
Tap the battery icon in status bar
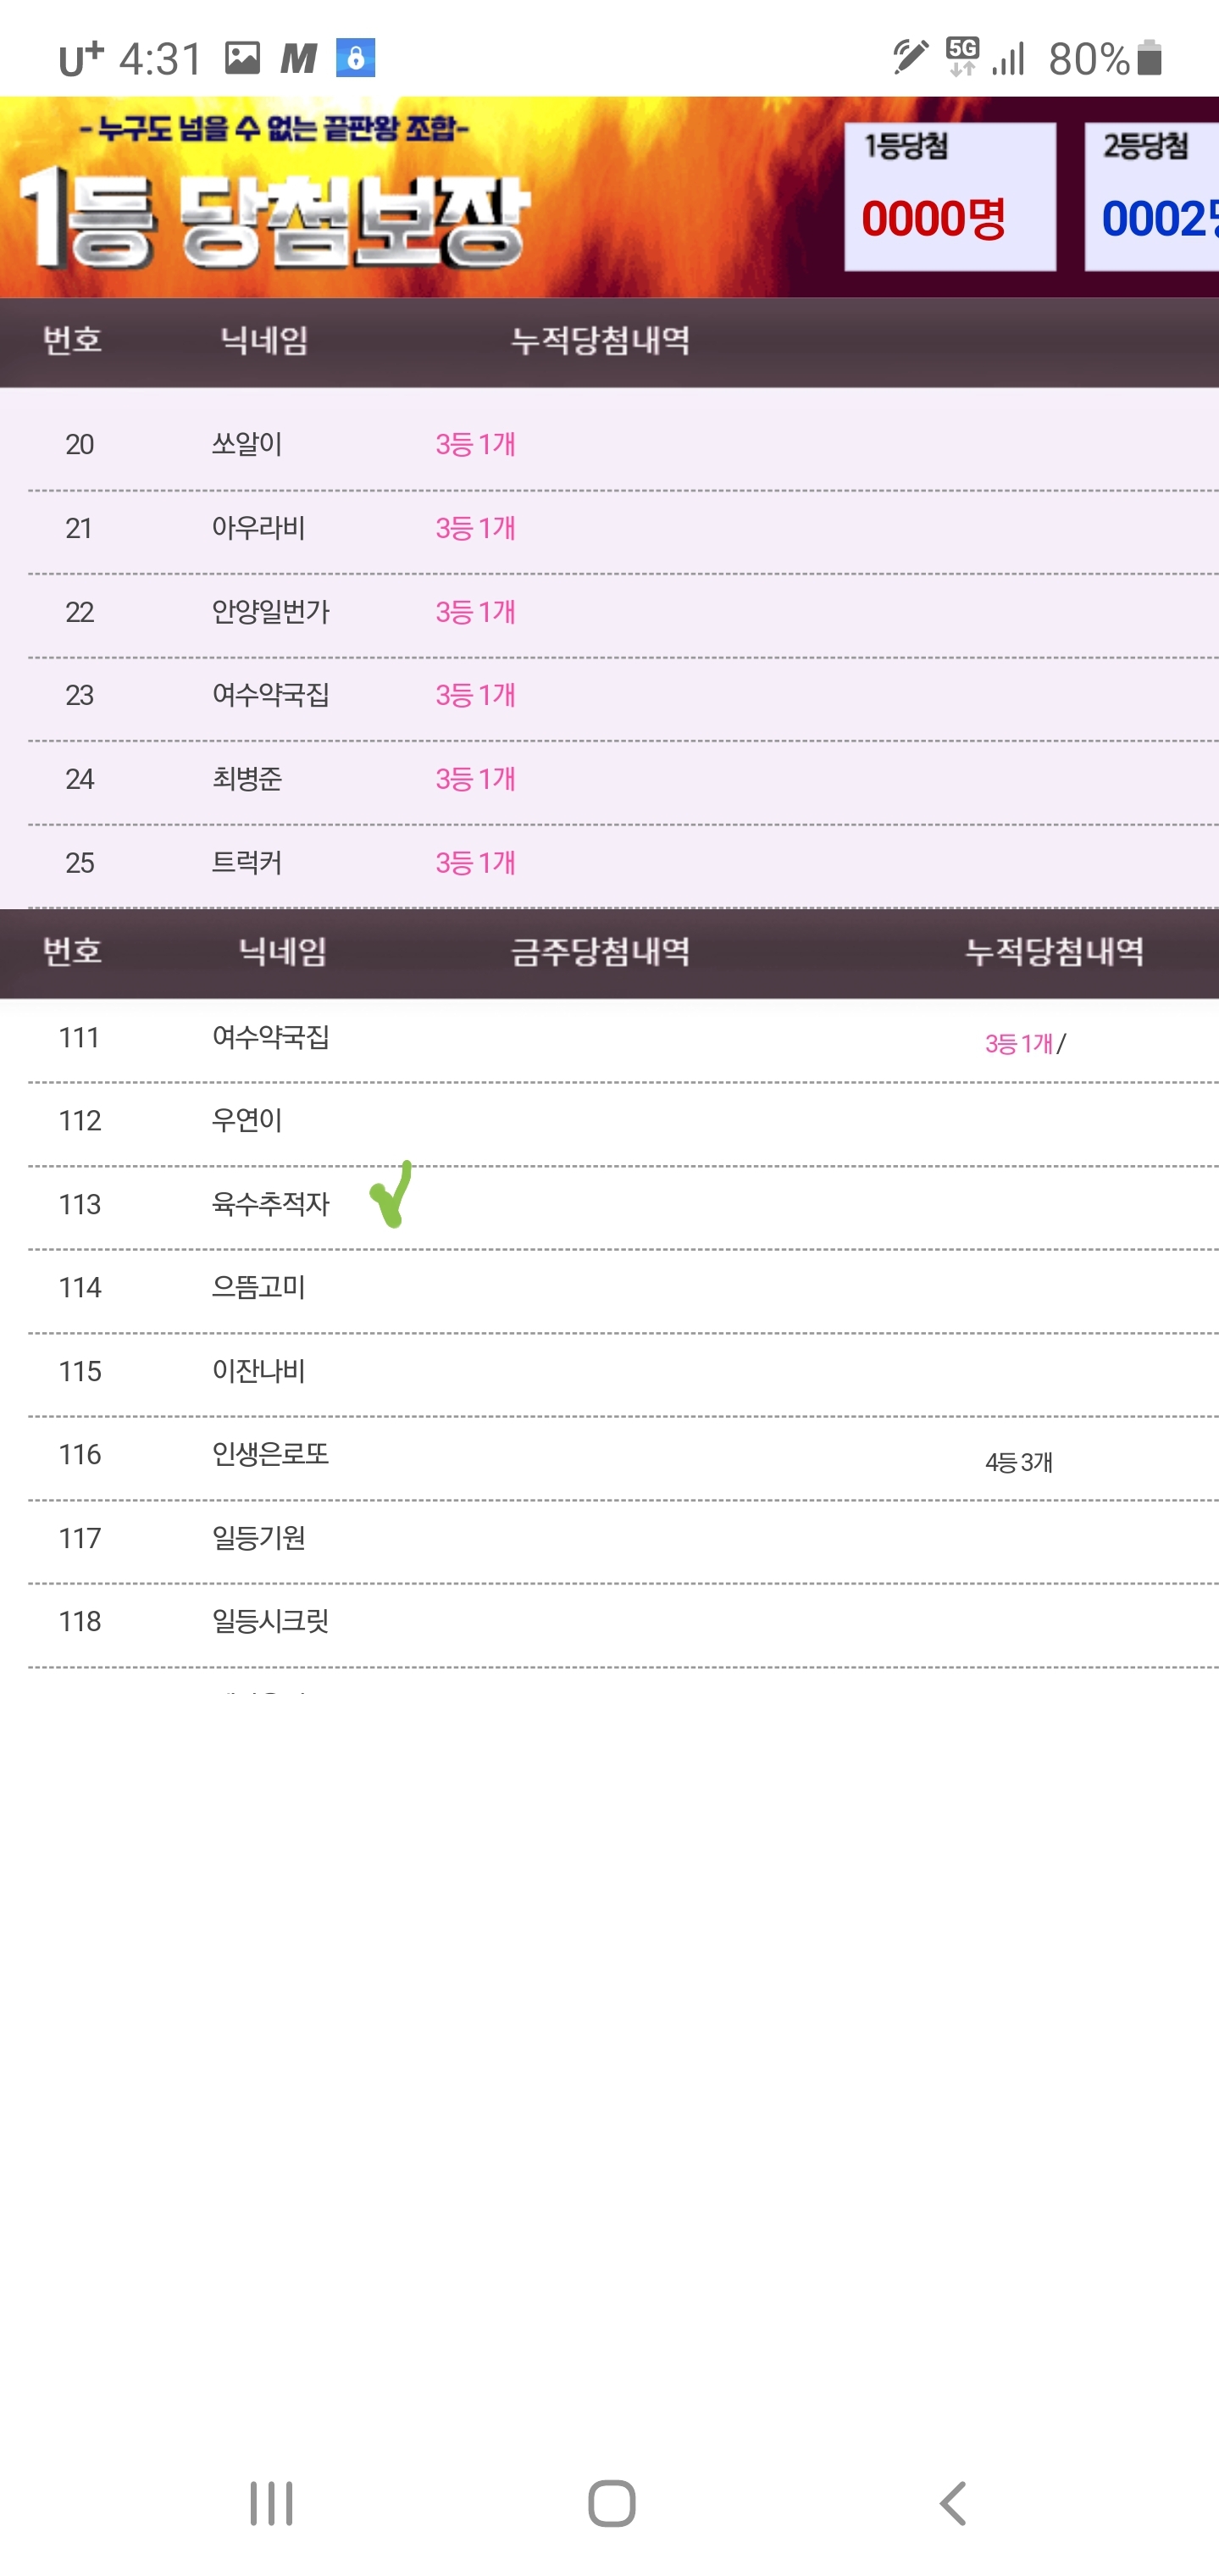click(1150, 58)
